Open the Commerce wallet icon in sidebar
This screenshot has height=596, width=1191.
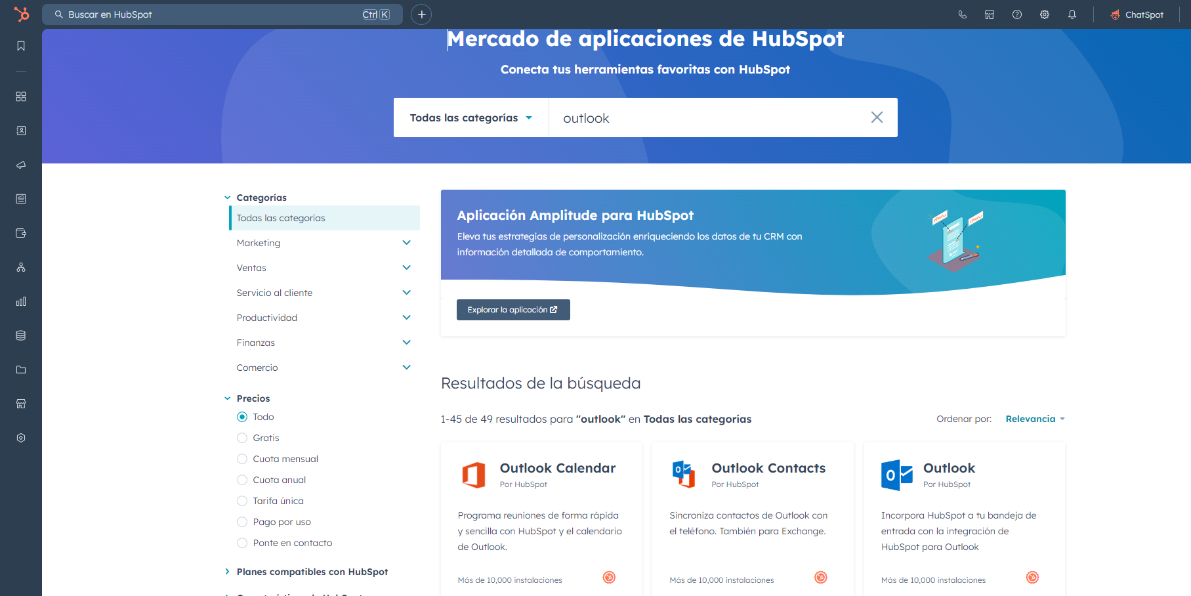pyautogui.click(x=21, y=233)
